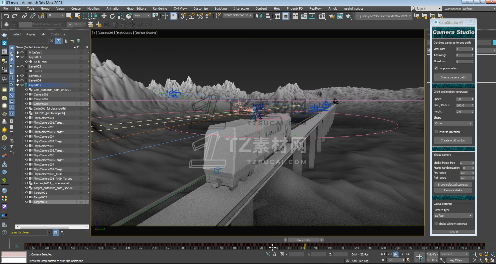Screen dimensions: 496x264
Task: Open the Camera type Default dropdown
Action: click(x=453, y=216)
